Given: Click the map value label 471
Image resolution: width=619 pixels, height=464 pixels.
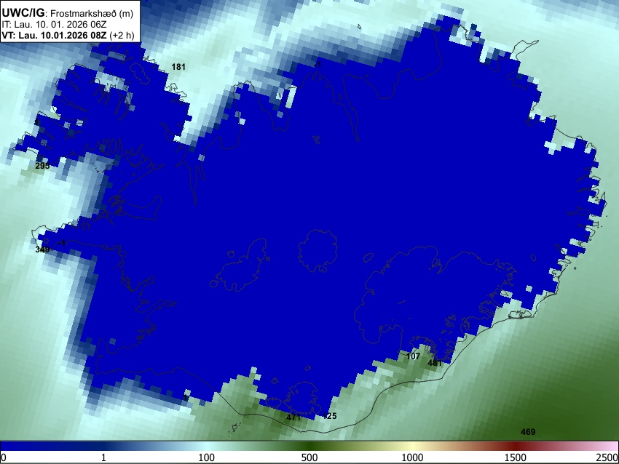Looking at the screenshot, I should point(293,417).
